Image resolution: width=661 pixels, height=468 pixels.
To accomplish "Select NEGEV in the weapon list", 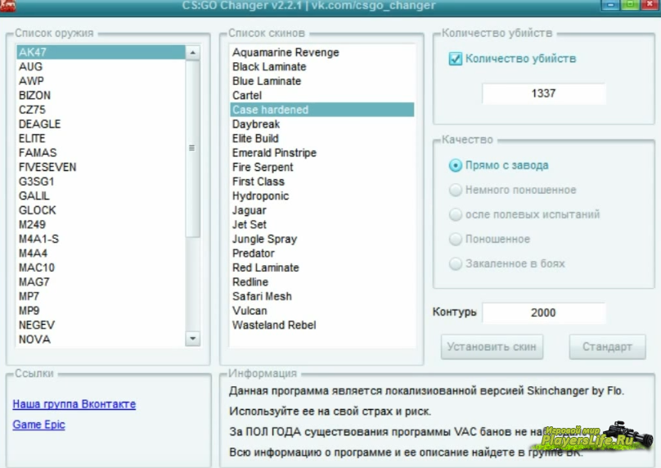I will pos(101,325).
